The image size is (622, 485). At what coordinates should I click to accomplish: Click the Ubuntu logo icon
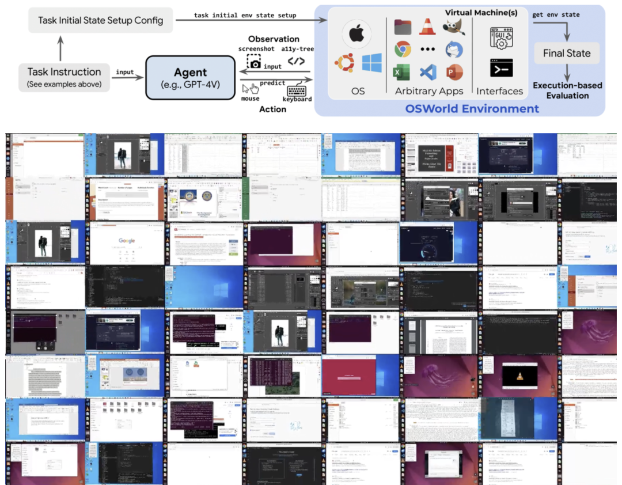(343, 62)
